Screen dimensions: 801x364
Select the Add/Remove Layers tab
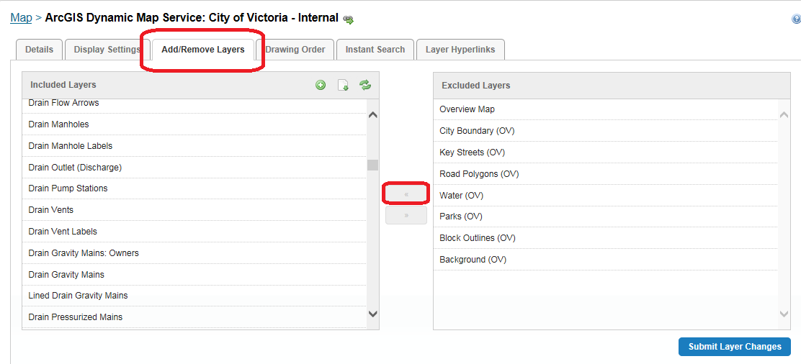(x=203, y=50)
